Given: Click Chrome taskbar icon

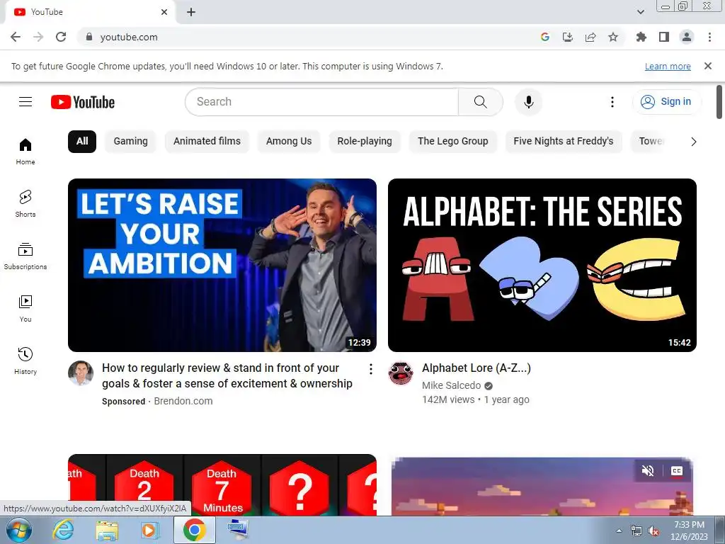Looking at the screenshot, I should (195, 530).
